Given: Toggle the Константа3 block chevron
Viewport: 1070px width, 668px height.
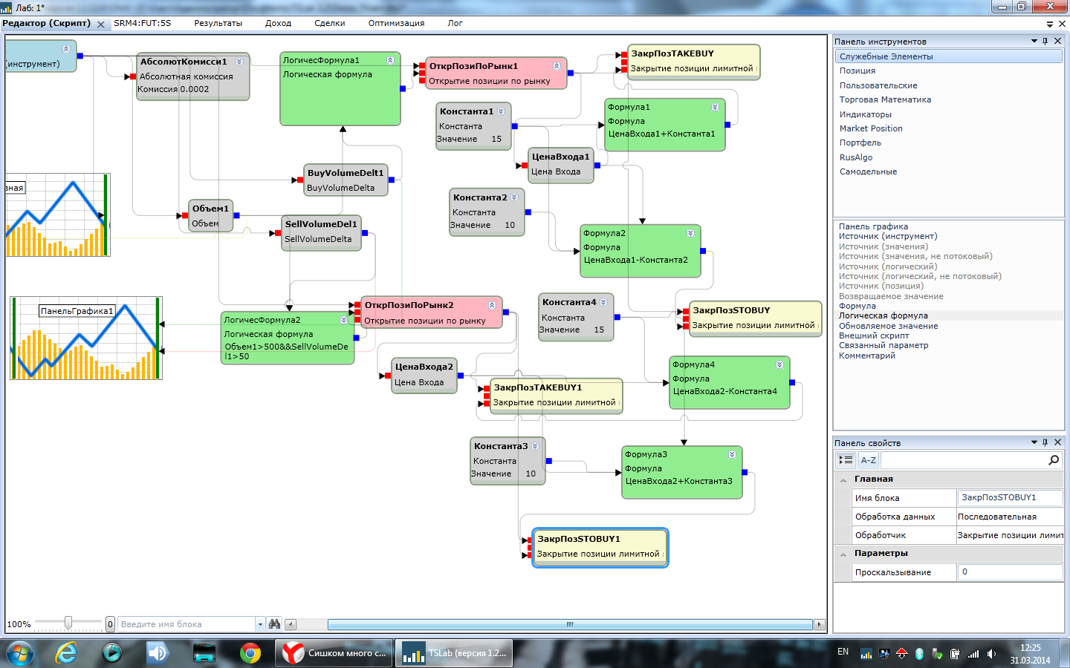Looking at the screenshot, I should click(535, 446).
